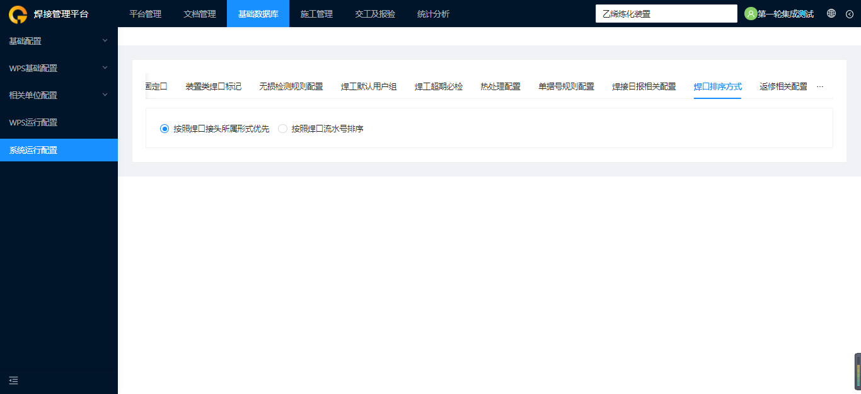The width and height of the screenshot is (861, 394).
Task: Open 文档管理 in top navigation
Action: tap(200, 14)
